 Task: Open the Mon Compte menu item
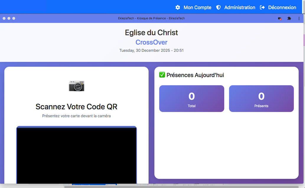(197, 7)
